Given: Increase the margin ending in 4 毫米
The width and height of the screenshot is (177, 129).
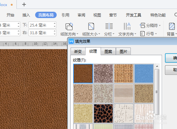Looking at the screenshot, I should tap(18, 23).
